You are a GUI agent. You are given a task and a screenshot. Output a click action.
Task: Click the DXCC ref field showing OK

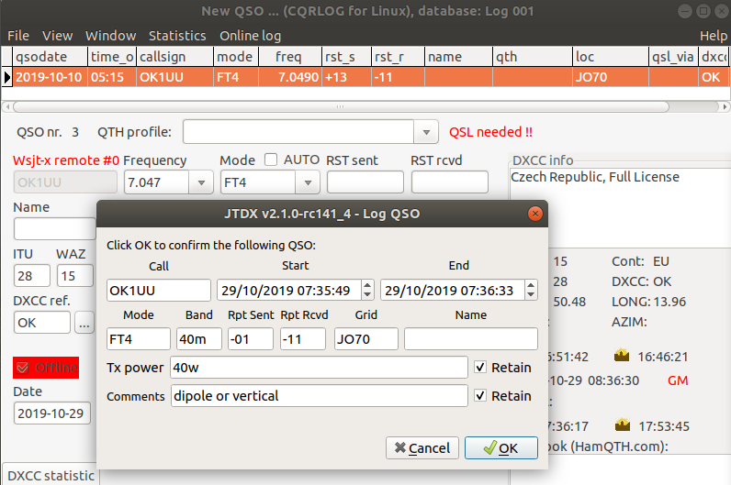pos(42,323)
